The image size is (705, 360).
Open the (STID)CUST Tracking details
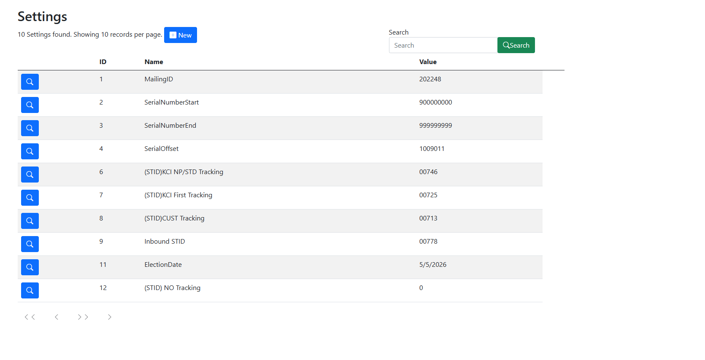[x=30, y=221]
